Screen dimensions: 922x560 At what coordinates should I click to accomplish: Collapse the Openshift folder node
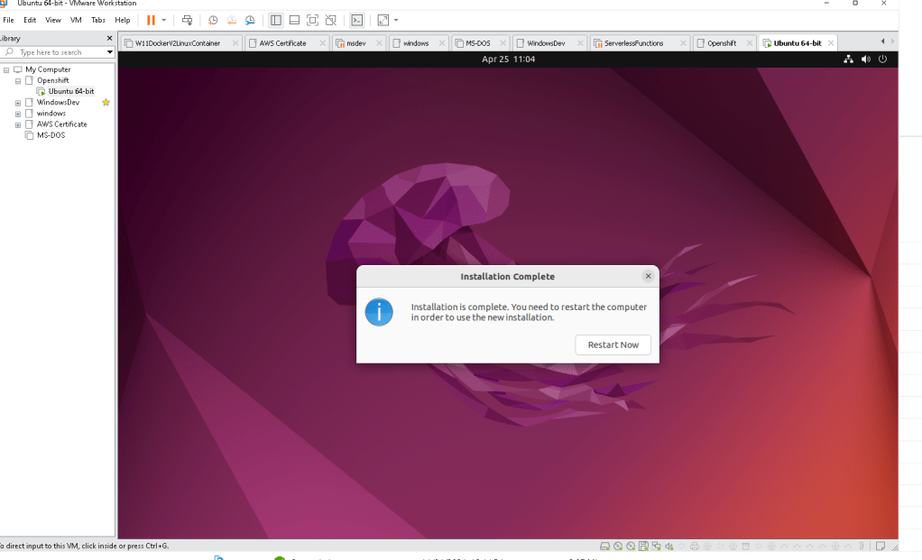[18, 80]
